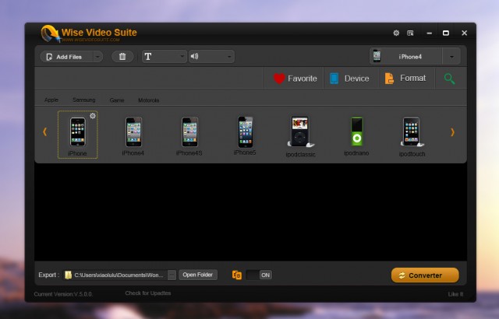Click the export path field
This screenshot has height=319, width=499.
tap(115, 275)
